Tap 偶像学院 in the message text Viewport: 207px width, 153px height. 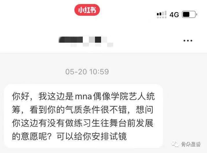click(111, 96)
